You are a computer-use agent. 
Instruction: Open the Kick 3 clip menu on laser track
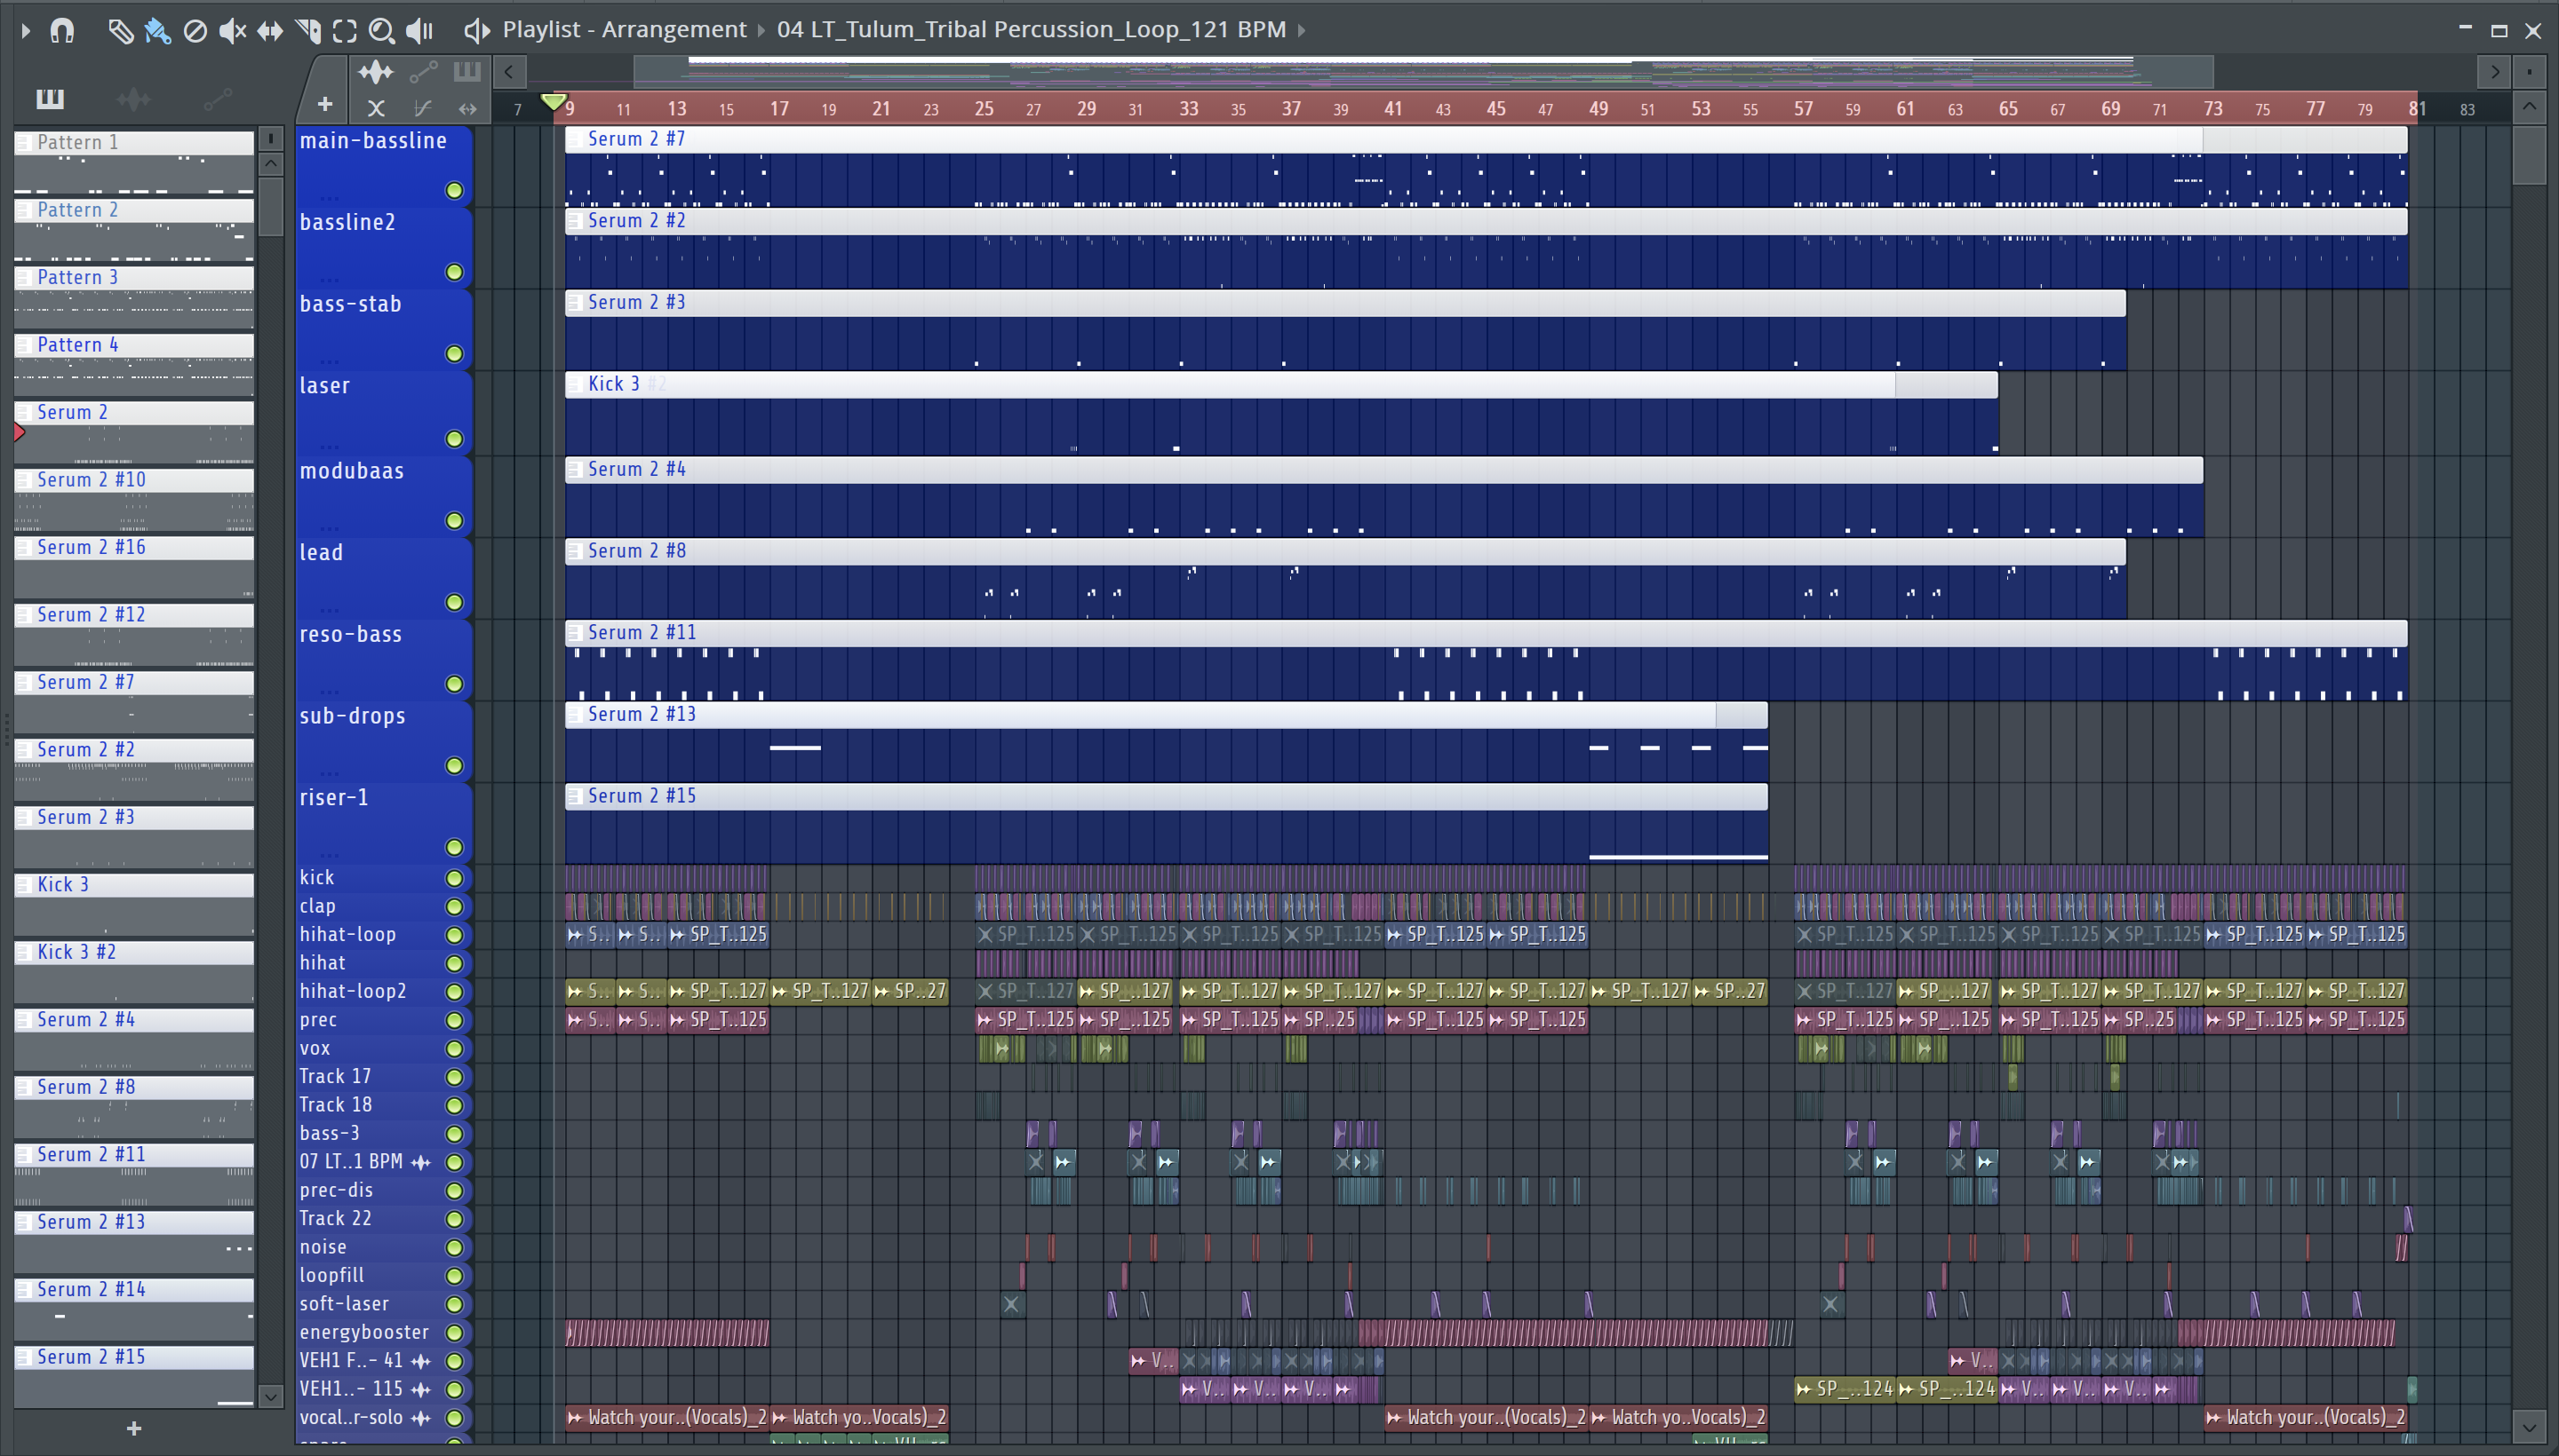[x=576, y=385]
